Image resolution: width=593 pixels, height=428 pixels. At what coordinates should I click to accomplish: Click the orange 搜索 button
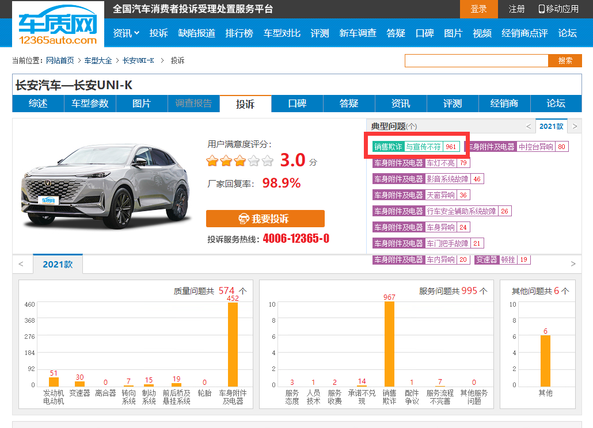(565, 60)
